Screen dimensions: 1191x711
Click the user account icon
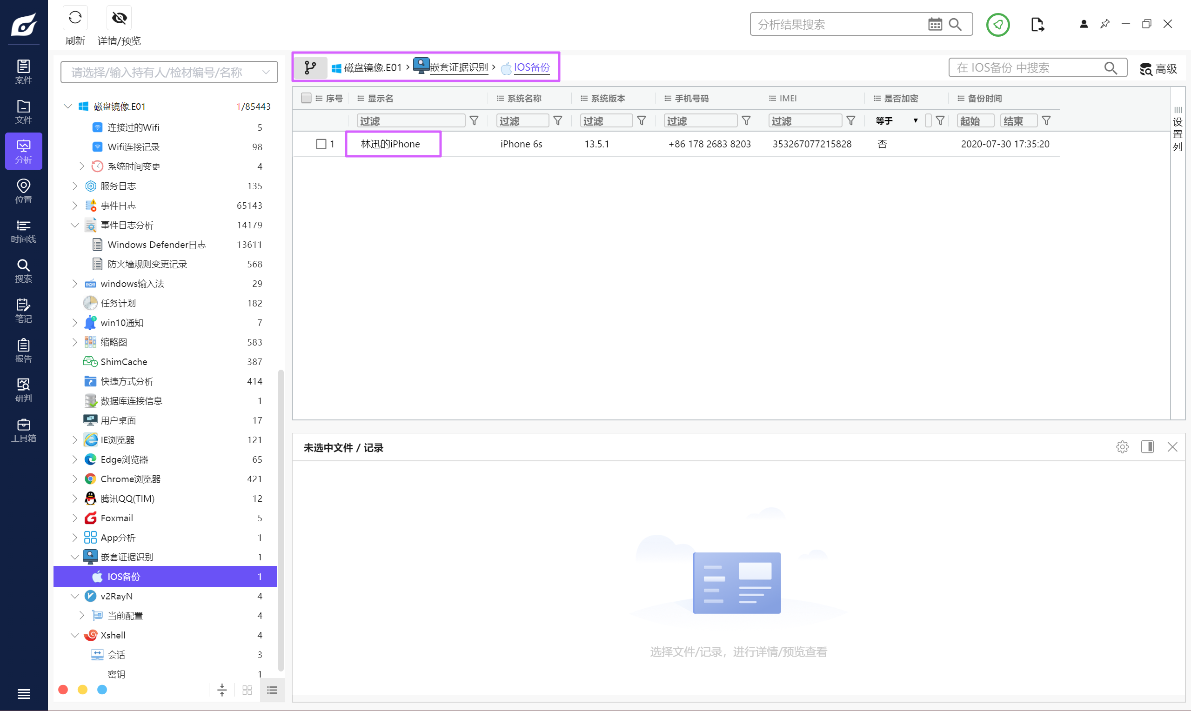click(x=1084, y=24)
